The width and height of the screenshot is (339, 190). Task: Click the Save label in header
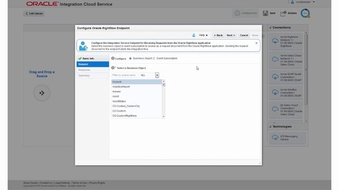[x=273, y=13]
